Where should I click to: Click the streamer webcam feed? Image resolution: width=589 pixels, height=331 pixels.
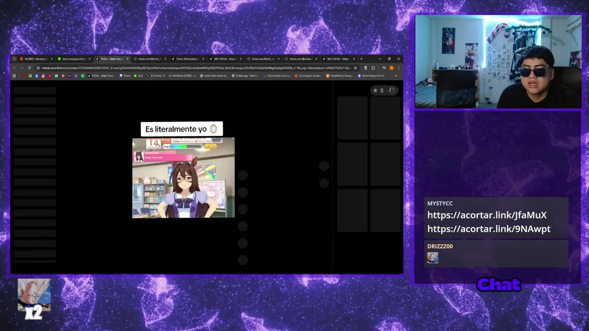pos(498,62)
